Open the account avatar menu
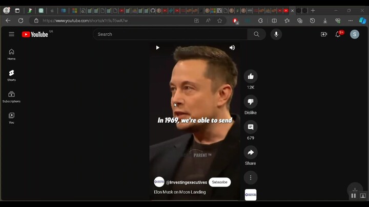The width and height of the screenshot is (369, 207). (x=355, y=34)
